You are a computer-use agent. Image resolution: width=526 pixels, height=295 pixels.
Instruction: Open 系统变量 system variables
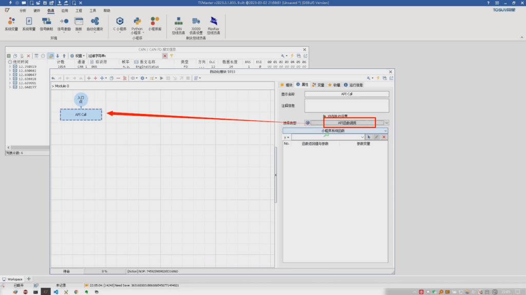[x=11, y=22]
